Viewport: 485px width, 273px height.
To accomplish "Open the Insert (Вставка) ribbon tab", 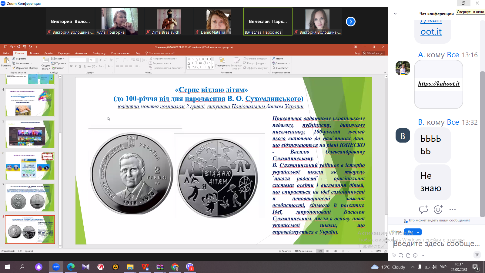I will tap(34, 53).
